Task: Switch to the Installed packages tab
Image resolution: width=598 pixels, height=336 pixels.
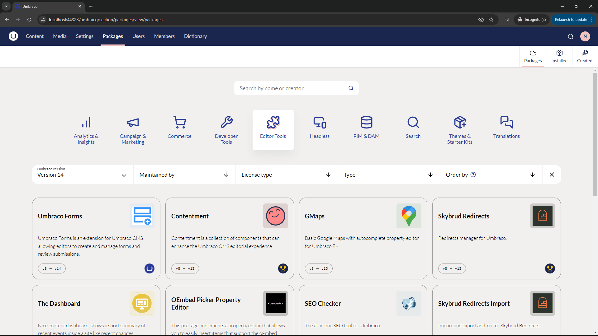Action: [559, 56]
